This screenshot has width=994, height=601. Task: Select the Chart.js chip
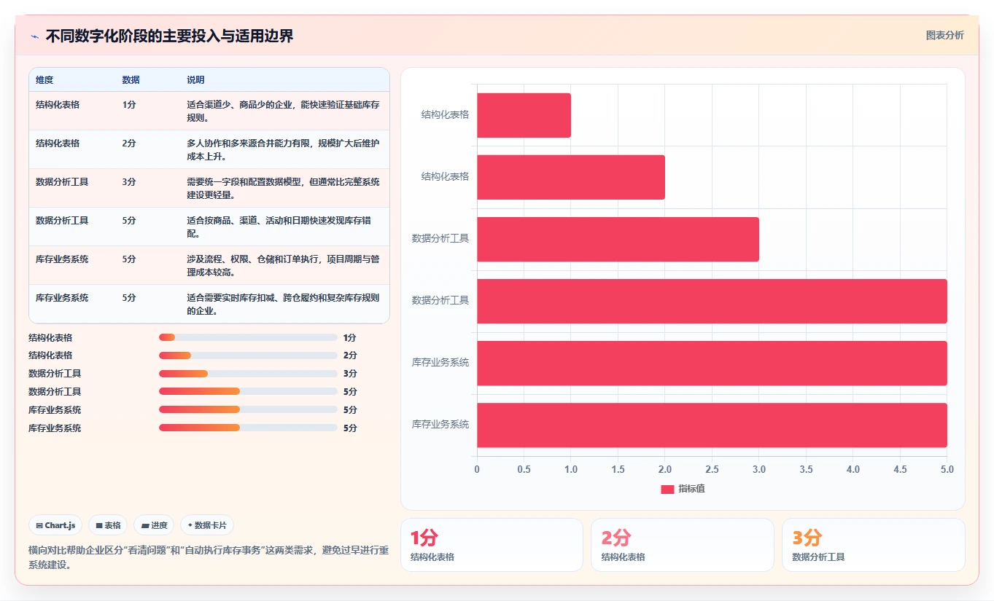[x=55, y=525]
